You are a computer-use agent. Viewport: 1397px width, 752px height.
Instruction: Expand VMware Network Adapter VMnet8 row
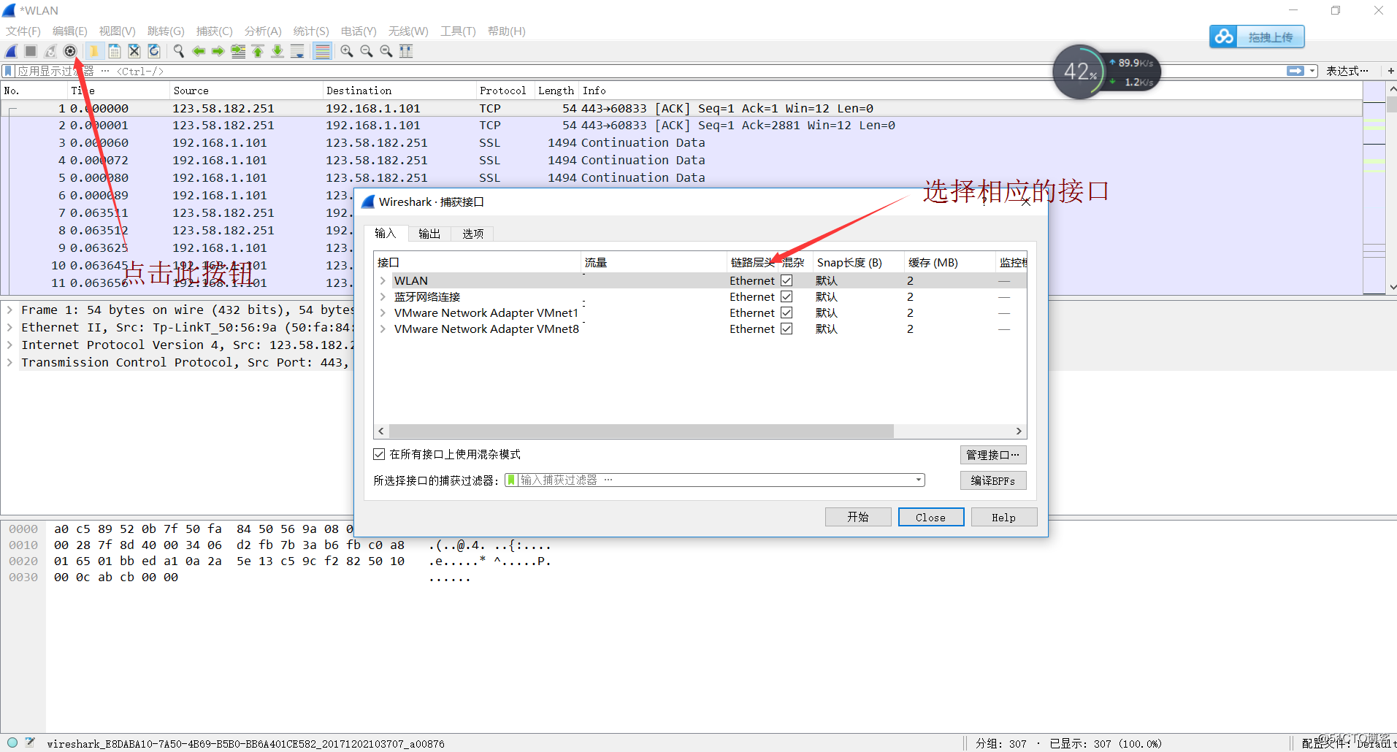point(383,329)
